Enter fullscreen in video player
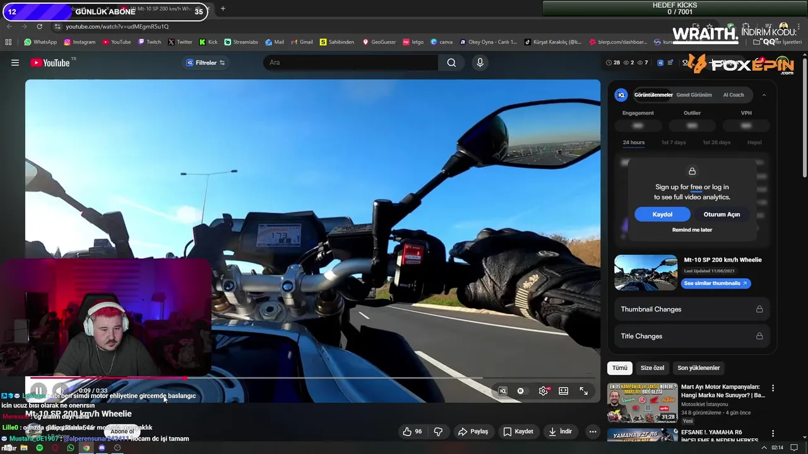808x454 pixels. pyautogui.click(x=584, y=391)
